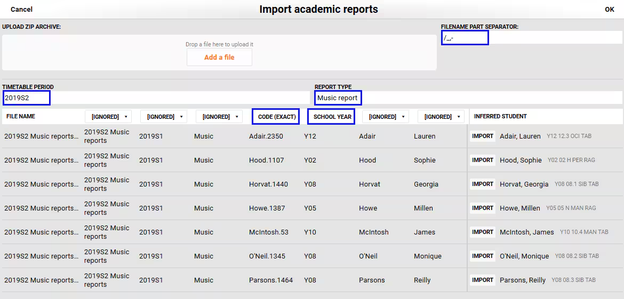The image size is (624, 299).
Task: Edit the Filename Part Separator field
Action: [531, 38]
